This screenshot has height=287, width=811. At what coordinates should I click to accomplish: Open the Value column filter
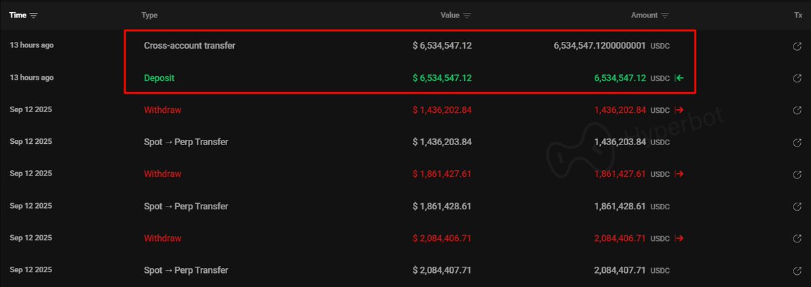pos(467,15)
